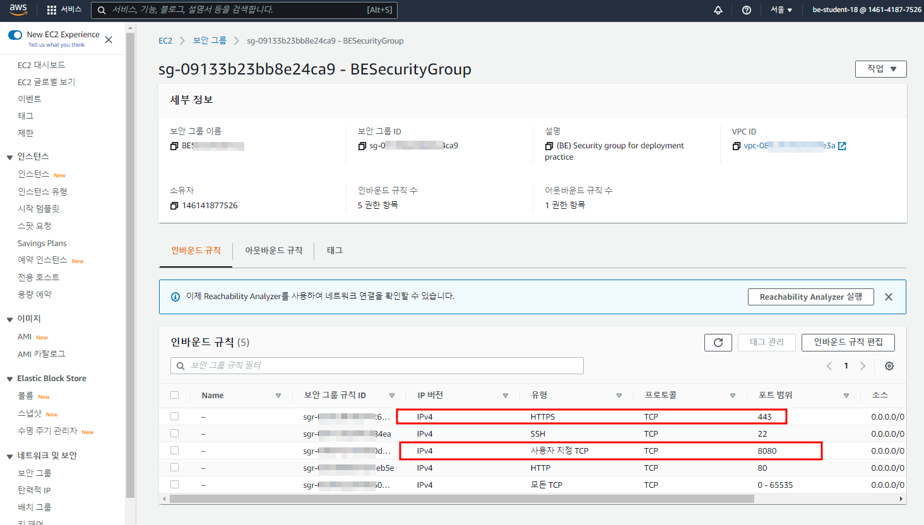
Task: Select all inbound rules checkbox
Action: click(175, 395)
